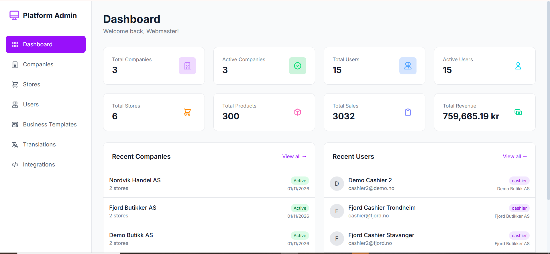Click the Total Revenue green cash icon
The width and height of the screenshot is (550, 254).
518,112
